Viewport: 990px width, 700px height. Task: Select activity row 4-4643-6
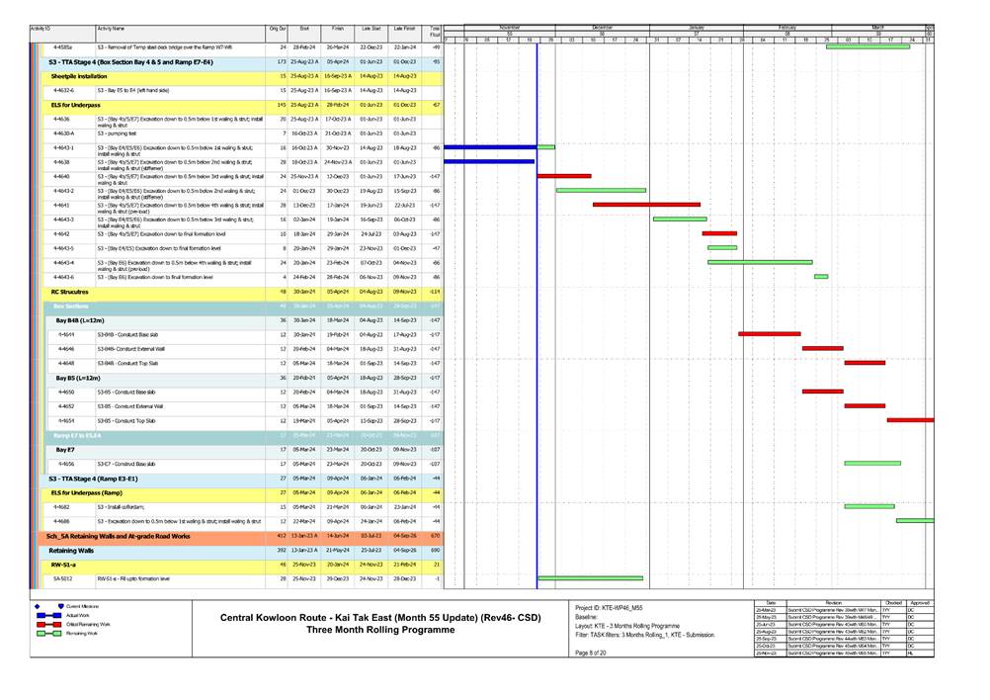point(64,277)
